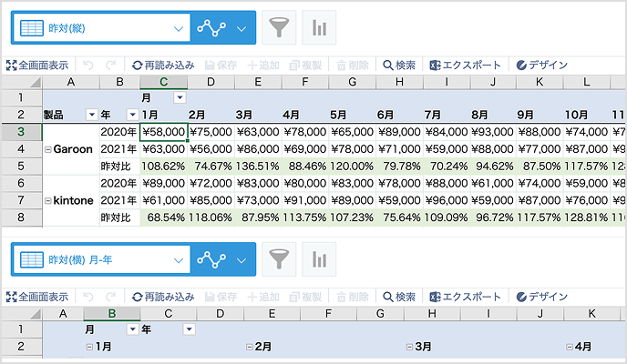Click デザイン design button in bottom toolbar
Image resolution: width=627 pixels, height=364 pixels.
(x=541, y=296)
